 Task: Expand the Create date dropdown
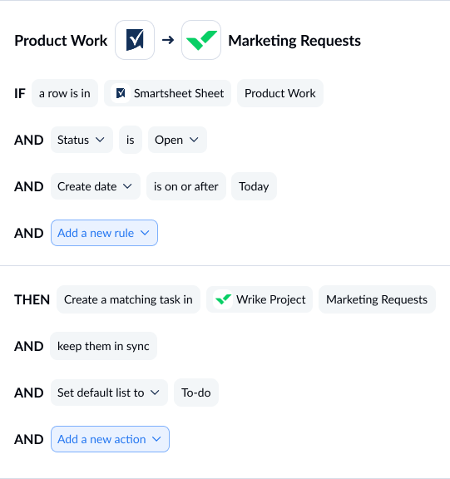coord(96,186)
